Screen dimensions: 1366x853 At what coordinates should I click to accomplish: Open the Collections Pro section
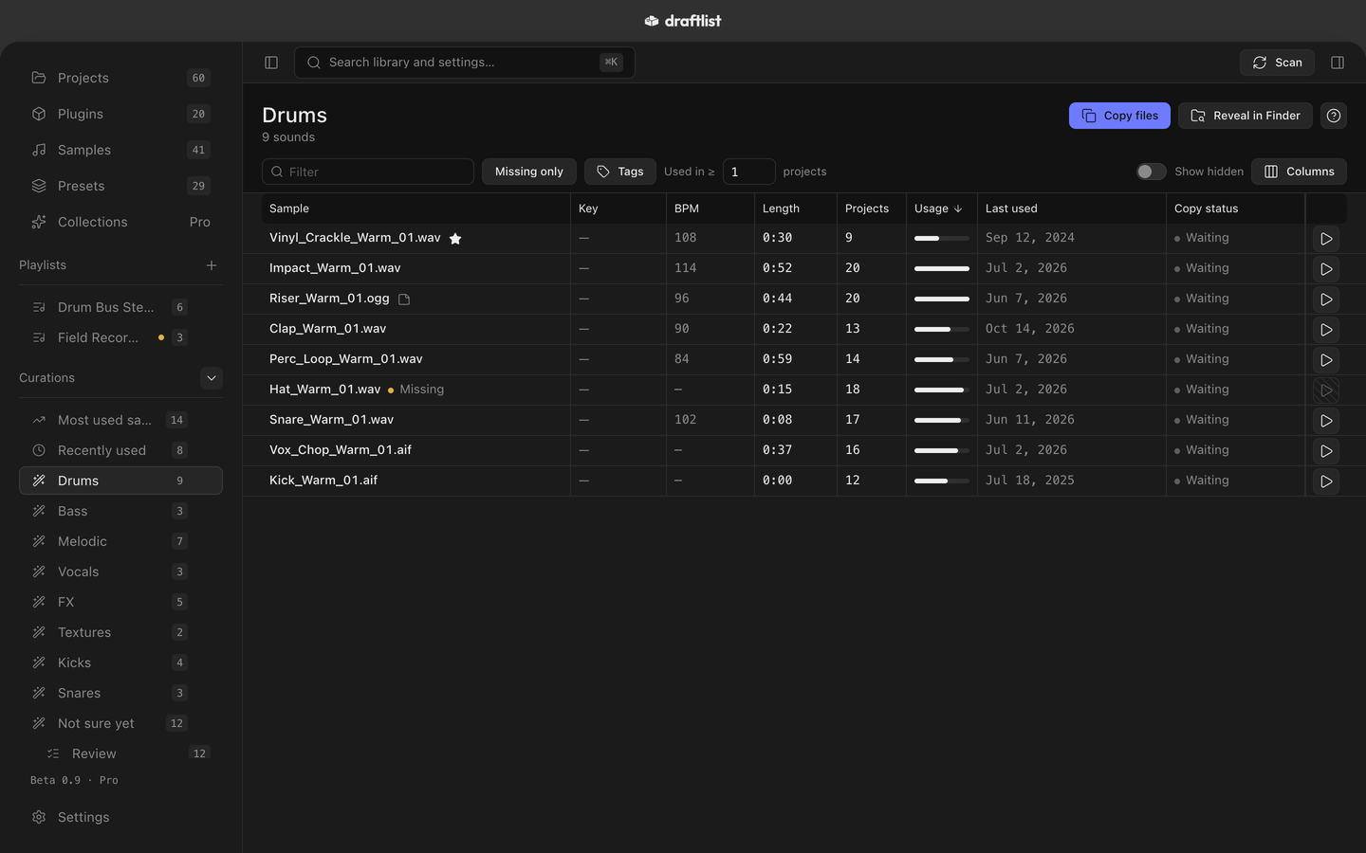coord(120,222)
